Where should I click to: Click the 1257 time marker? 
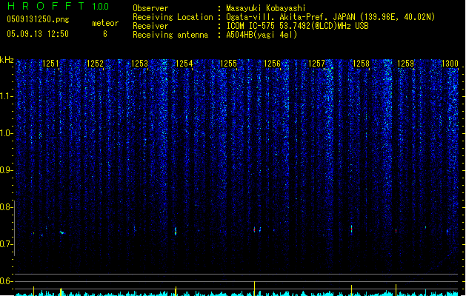316,64
